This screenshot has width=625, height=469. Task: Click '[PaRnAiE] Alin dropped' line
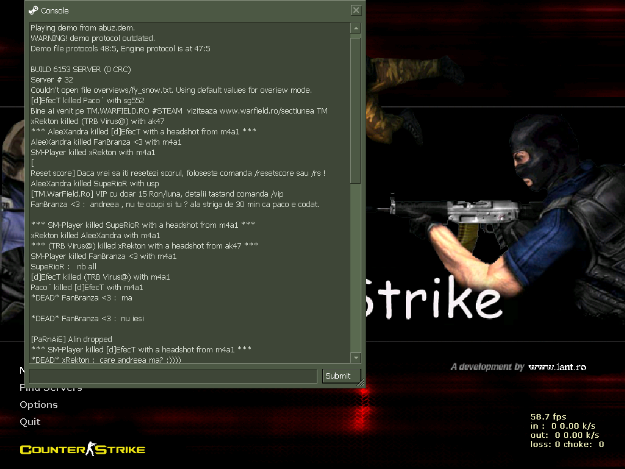pyautogui.click(x=71, y=339)
